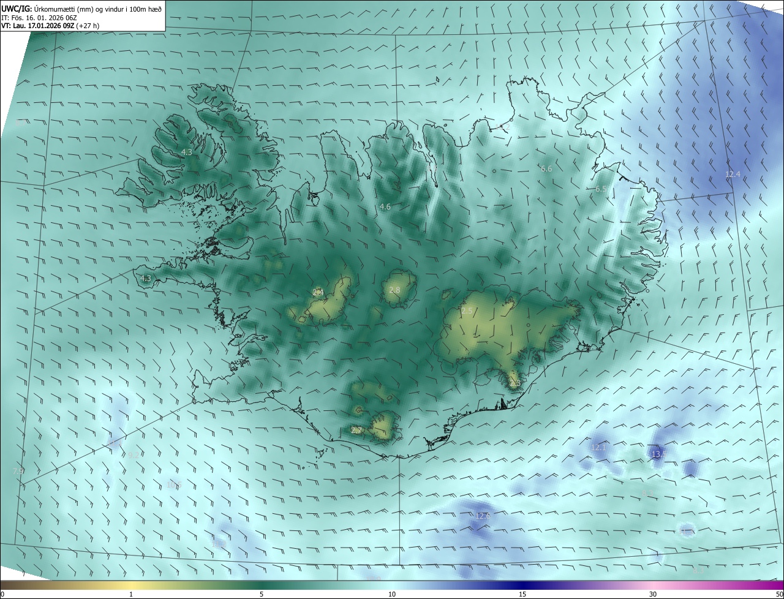Click the 9.2 value label over the ocean
Viewport: 784px width, 599px height.
coord(134,455)
